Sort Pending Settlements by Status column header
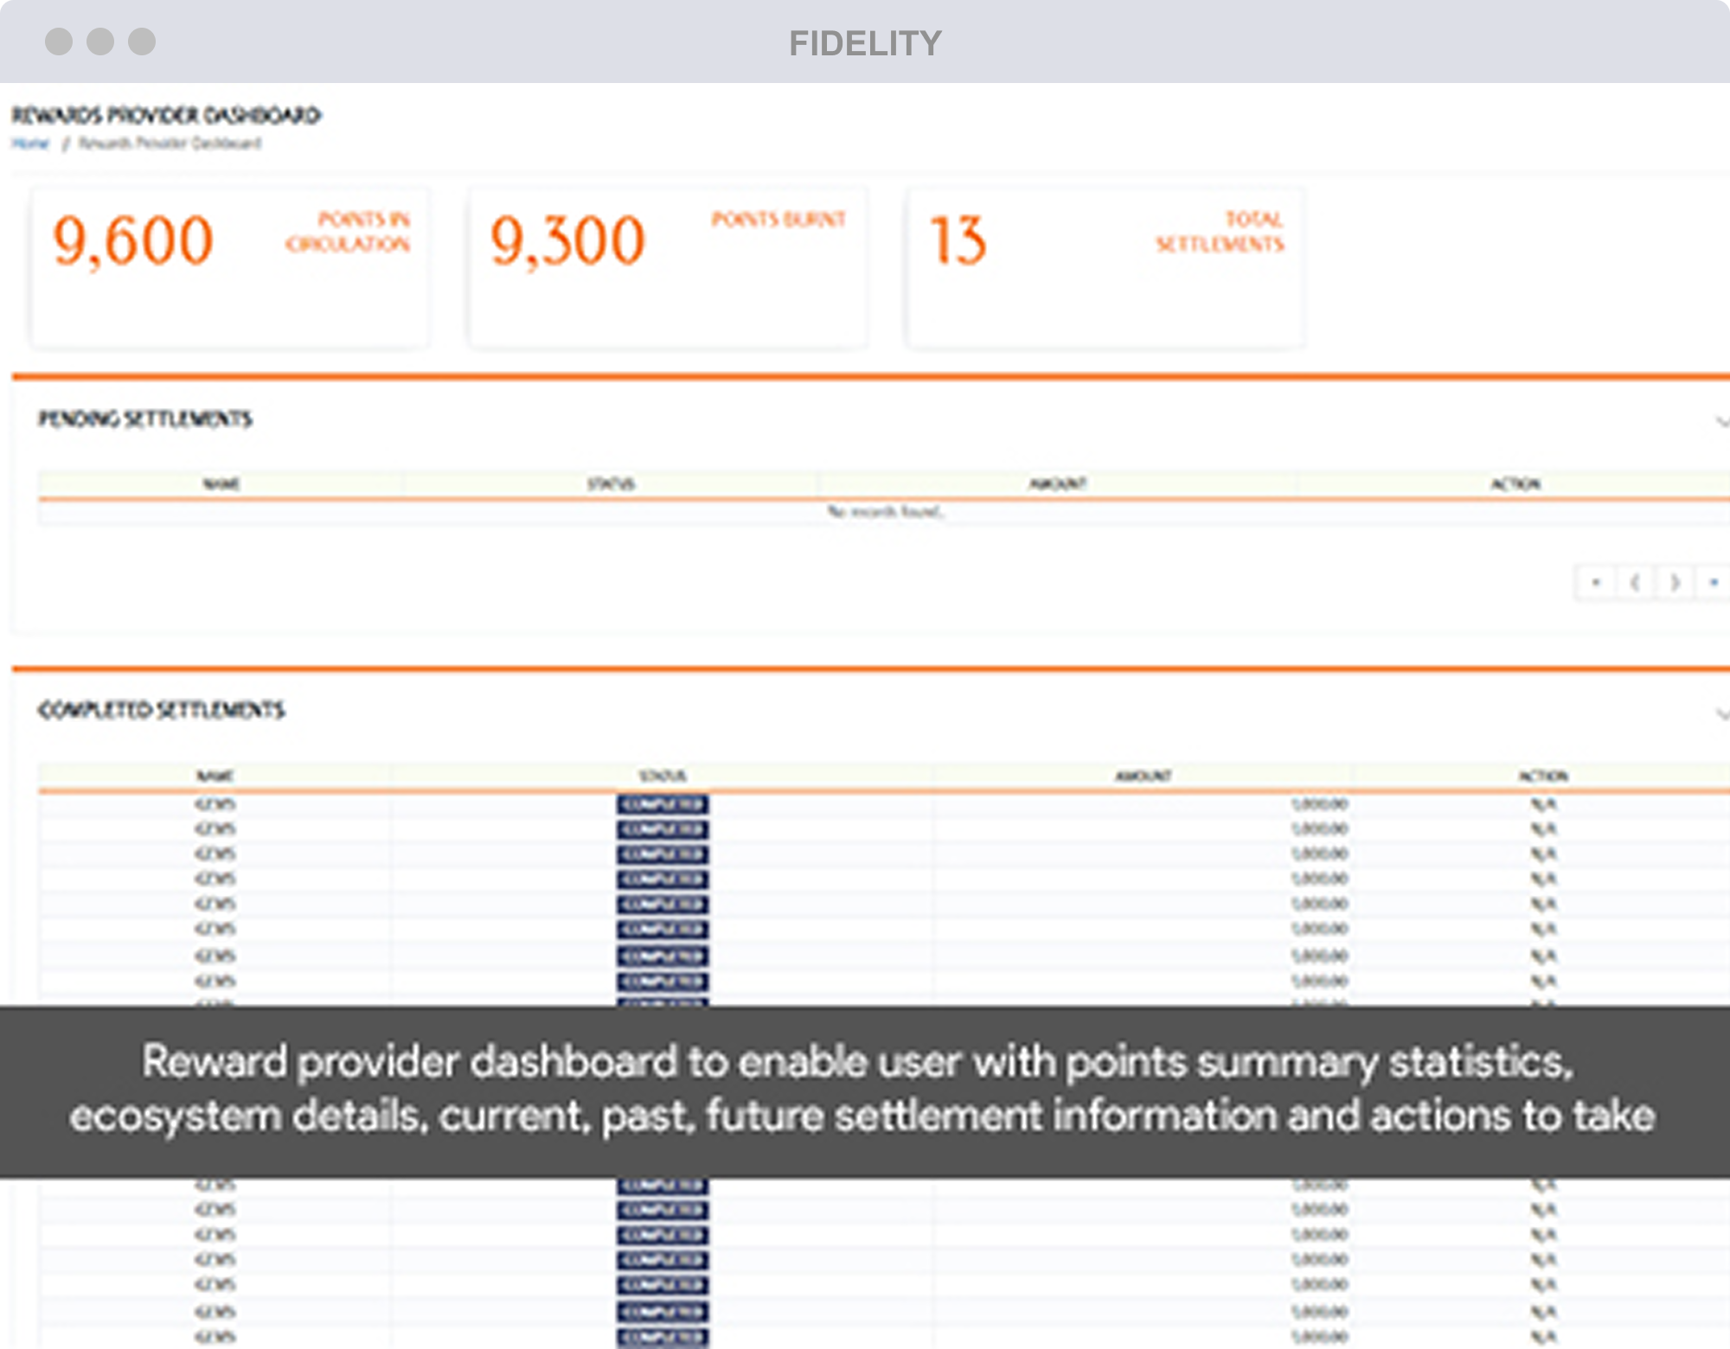This screenshot has width=1730, height=1349. pos(611,484)
